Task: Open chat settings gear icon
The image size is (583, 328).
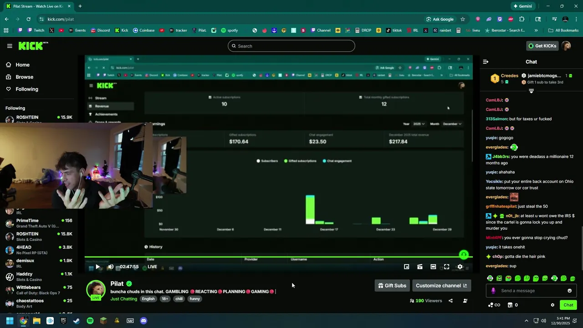Action: [552, 305]
